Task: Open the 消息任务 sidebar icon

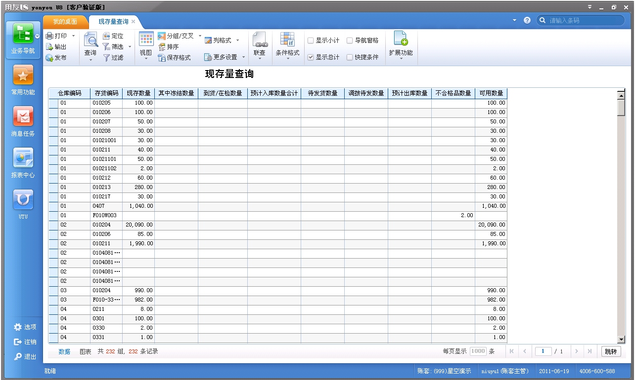Action: click(23, 116)
